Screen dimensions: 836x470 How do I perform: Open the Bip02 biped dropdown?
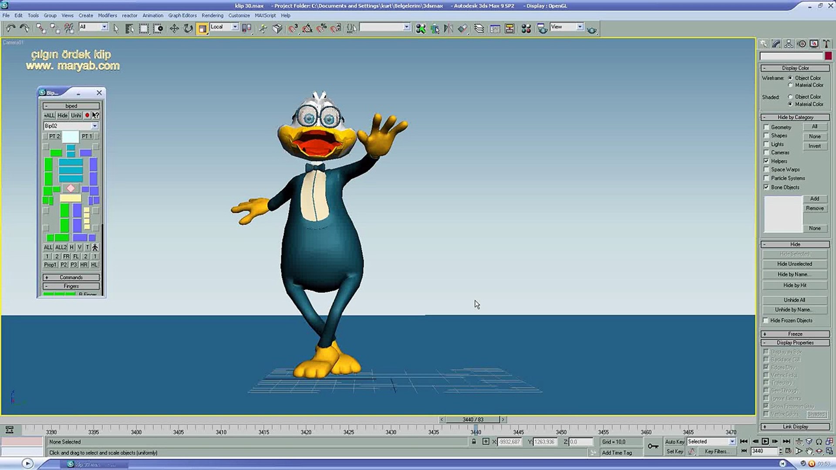click(x=94, y=126)
